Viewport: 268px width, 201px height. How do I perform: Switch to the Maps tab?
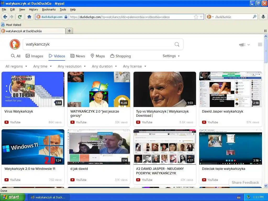click(98, 56)
